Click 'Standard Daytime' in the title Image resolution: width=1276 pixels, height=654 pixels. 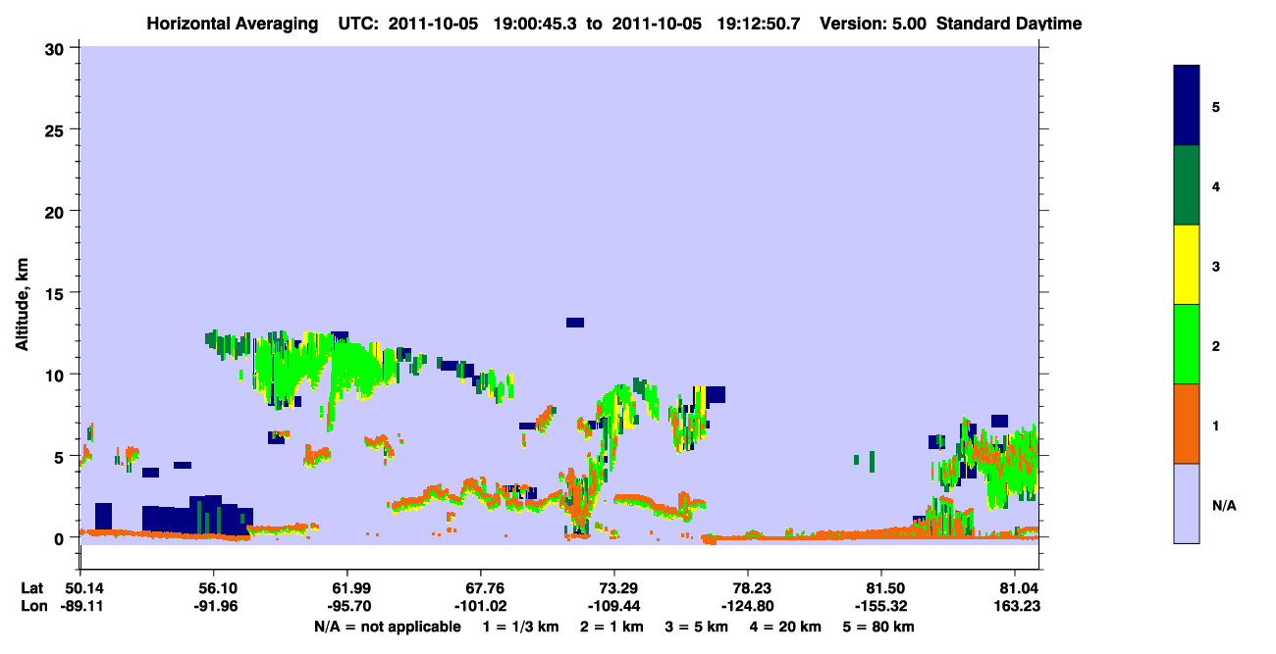(1008, 24)
